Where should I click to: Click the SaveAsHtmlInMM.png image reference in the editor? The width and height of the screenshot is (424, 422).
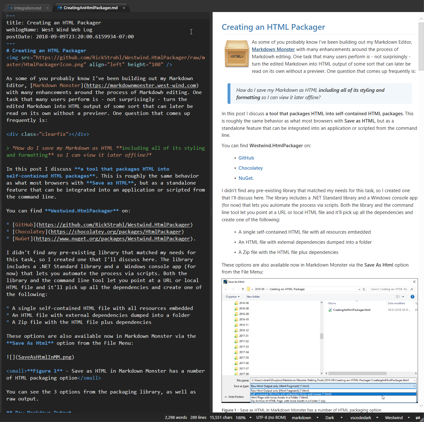45,357
